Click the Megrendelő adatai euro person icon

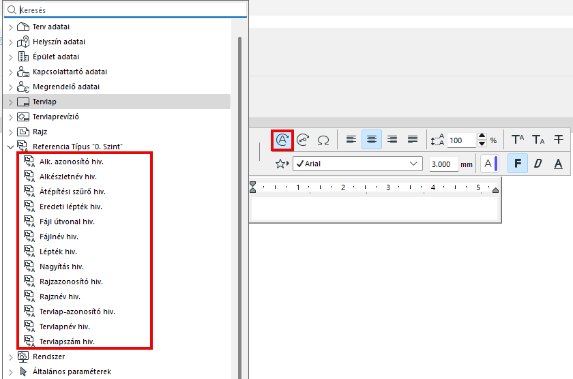23,87
